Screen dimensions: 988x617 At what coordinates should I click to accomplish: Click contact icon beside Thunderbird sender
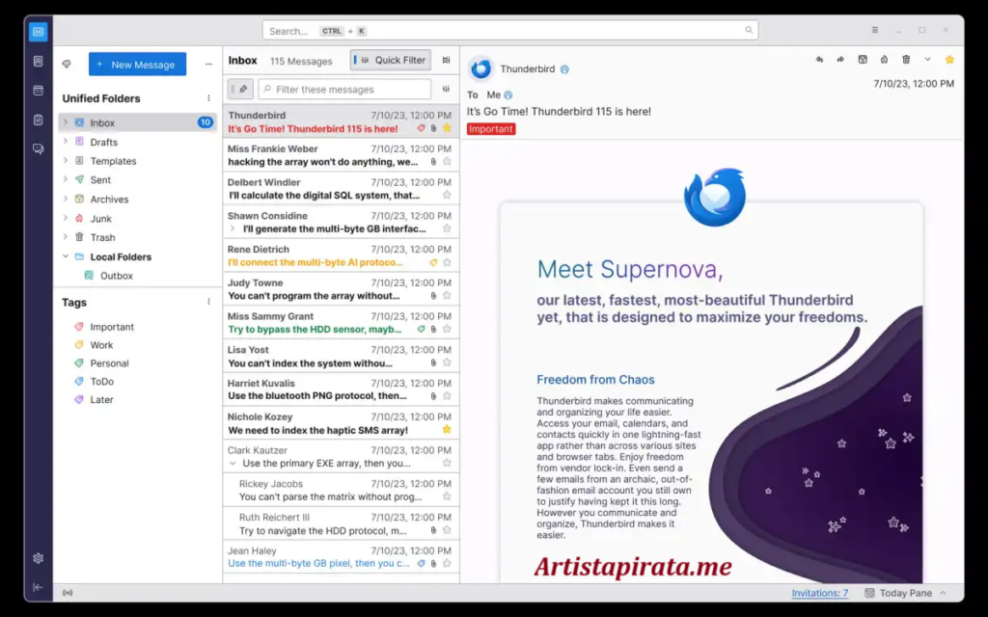pyautogui.click(x=564, y=69)
